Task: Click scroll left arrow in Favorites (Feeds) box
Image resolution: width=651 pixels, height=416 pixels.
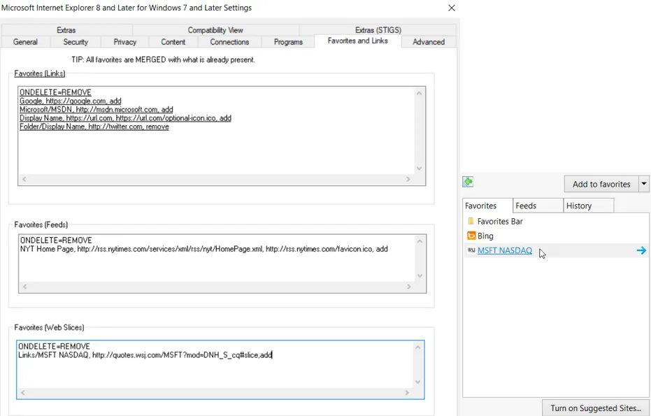Action: tap(25, 287)
